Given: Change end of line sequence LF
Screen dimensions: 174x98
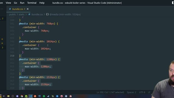Looking at the screenshot, I should click(x=149, y=92).
